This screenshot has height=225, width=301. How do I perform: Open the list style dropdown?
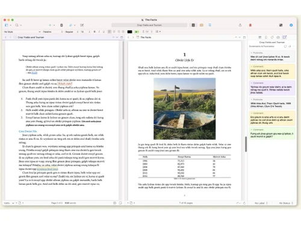click(158, 32)
